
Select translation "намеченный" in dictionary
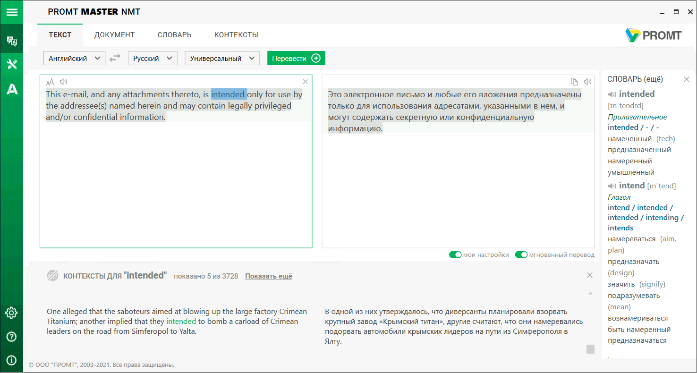click(630, 139)
